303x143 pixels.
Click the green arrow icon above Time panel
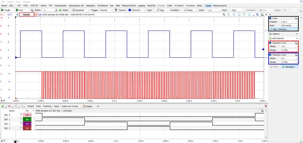click(x=270, y=14)
